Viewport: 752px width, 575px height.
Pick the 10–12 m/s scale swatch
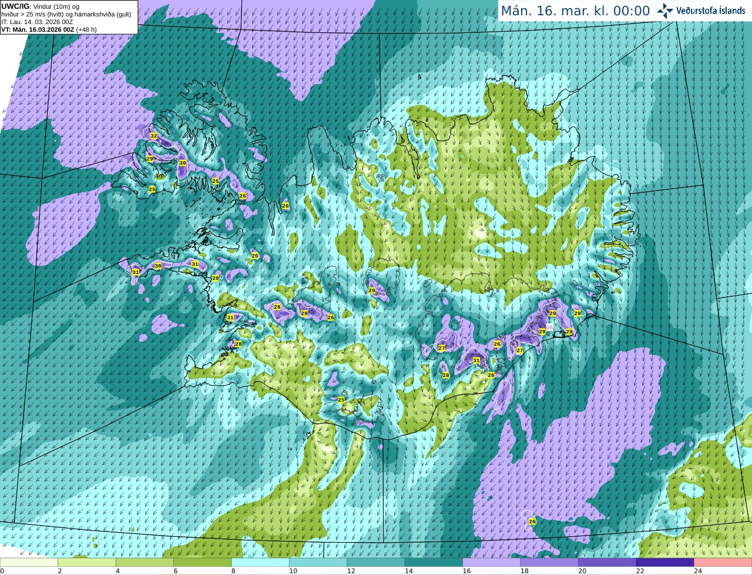pyautogui.click(x=318, y=562)
